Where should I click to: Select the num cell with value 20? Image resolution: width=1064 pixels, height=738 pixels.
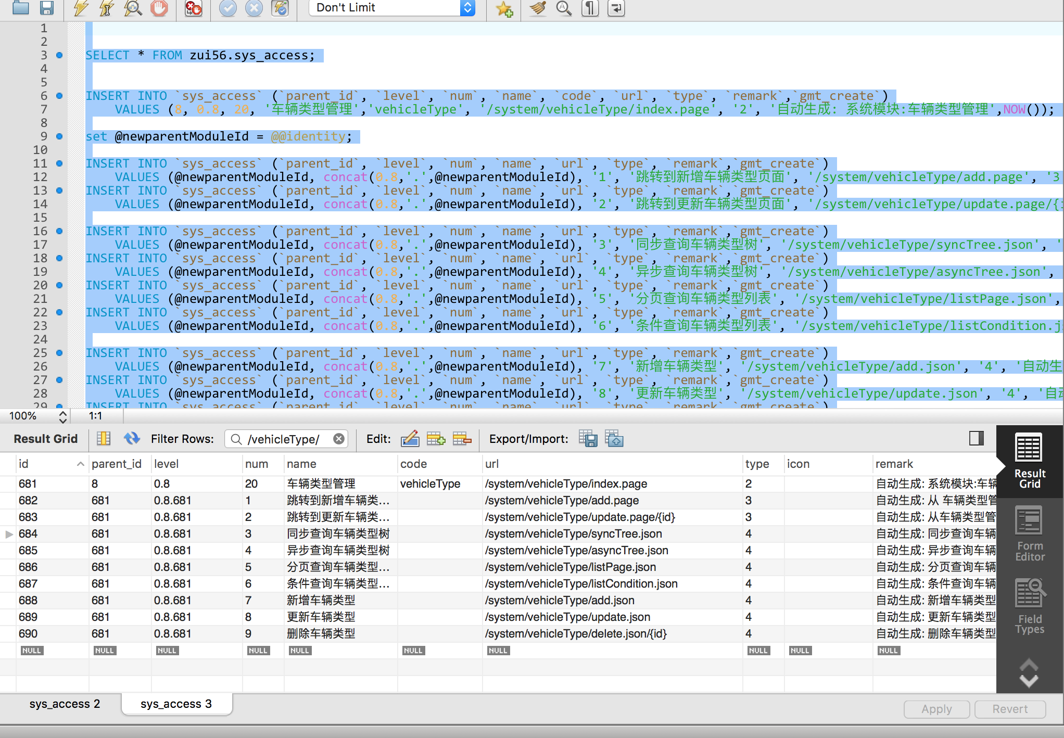(263, 483)
